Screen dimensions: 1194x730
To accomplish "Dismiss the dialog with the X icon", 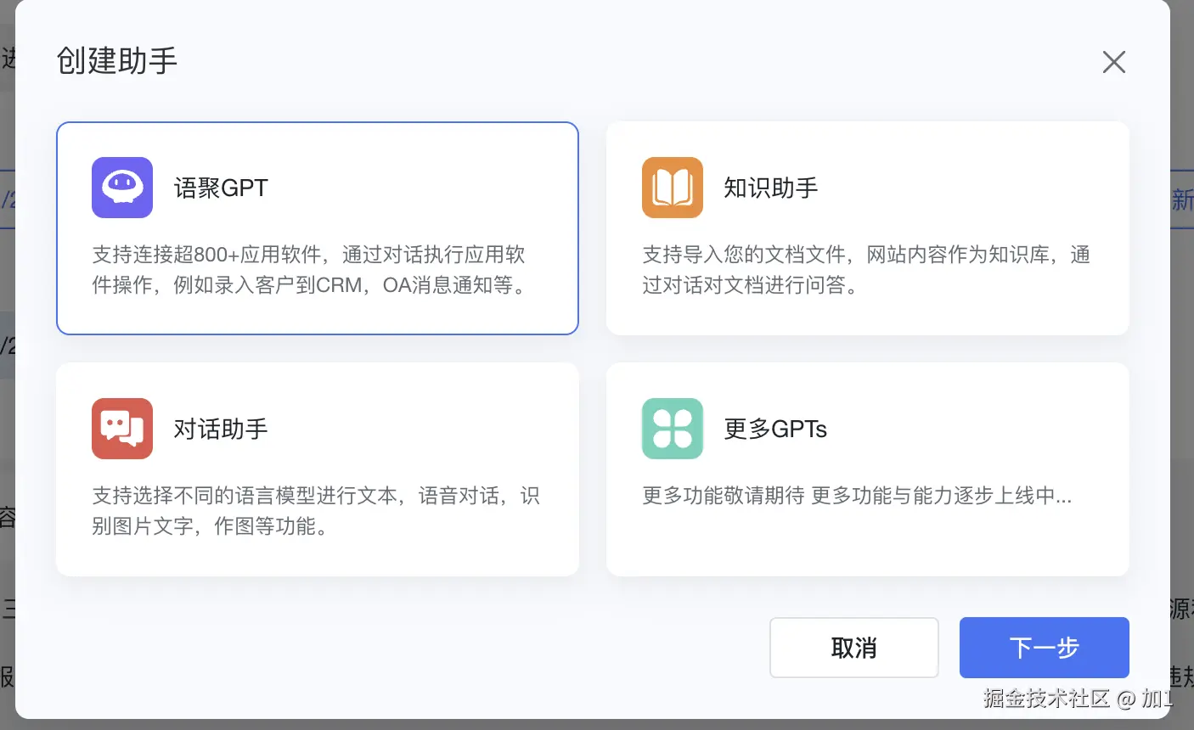I will click(1113, 62).
